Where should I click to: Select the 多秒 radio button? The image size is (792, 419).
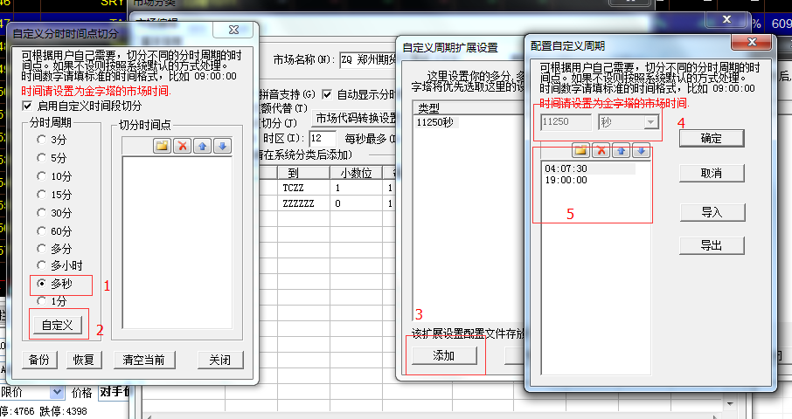41,285
